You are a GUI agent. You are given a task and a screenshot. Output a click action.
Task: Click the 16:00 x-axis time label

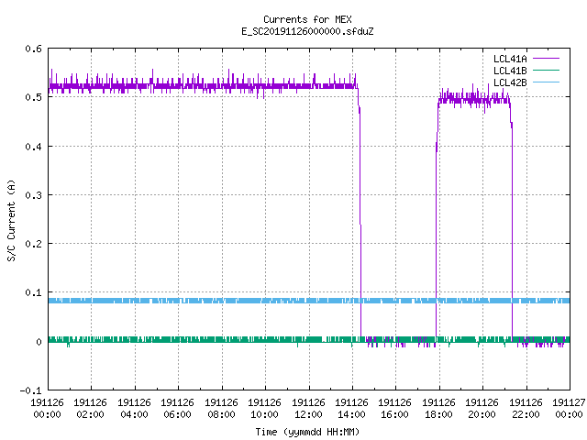(x=394, y=414)
